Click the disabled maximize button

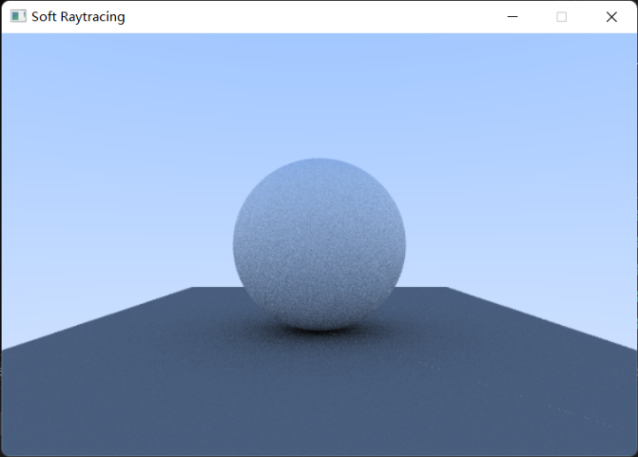[562, 17]
